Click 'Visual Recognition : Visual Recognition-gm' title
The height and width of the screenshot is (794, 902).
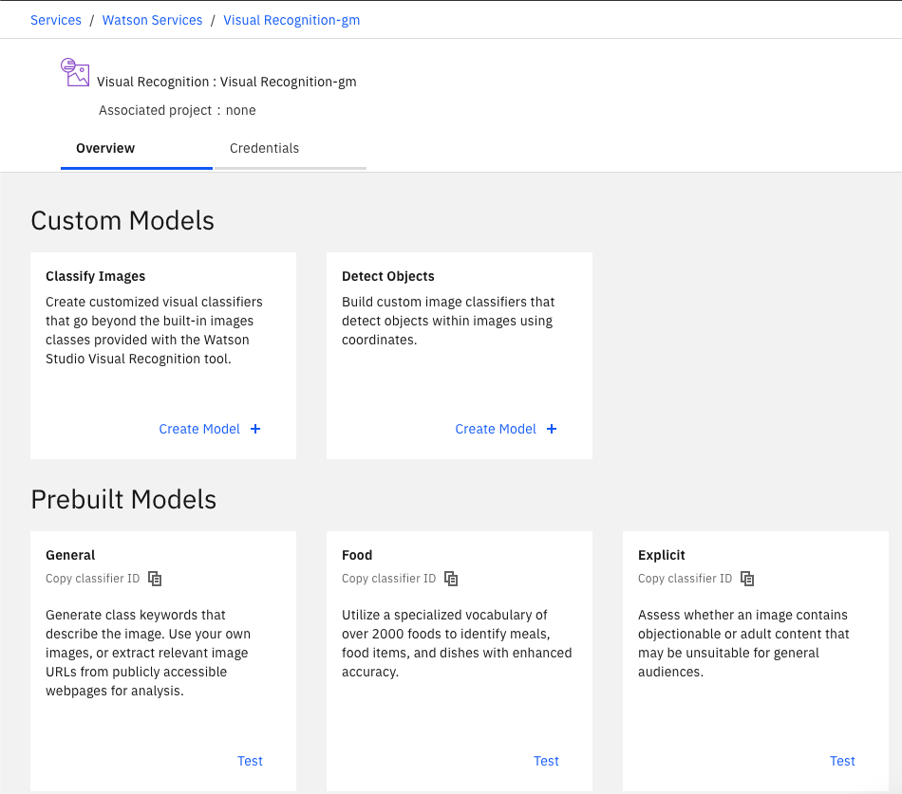227,82
